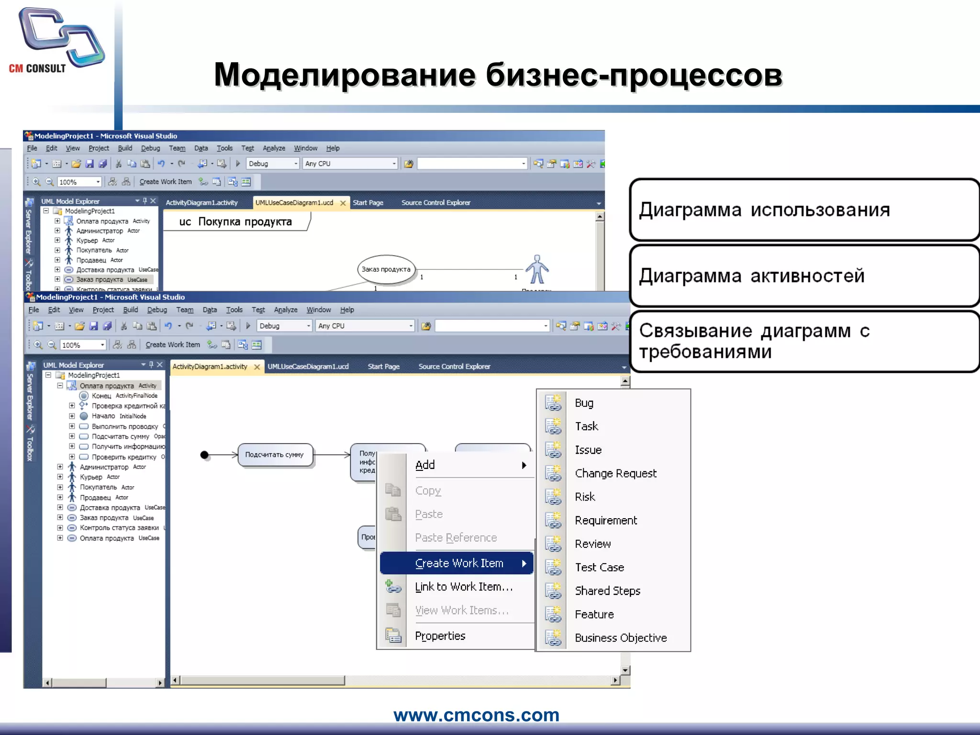980x735 pixels.
Task: Click Save icon in front window toolbar
Action: (93, 326)
